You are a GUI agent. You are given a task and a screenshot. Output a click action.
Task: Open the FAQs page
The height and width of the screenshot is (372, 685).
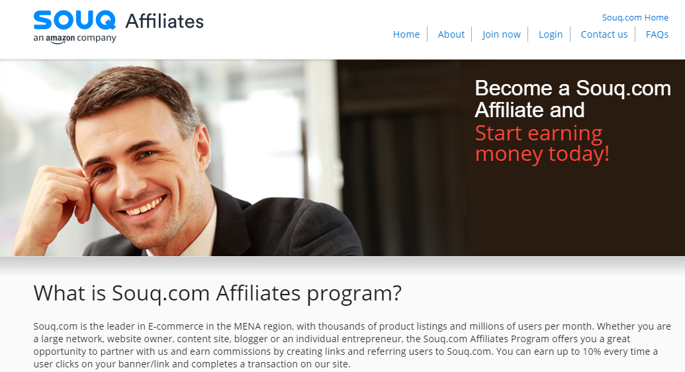[x=657, y=34]
